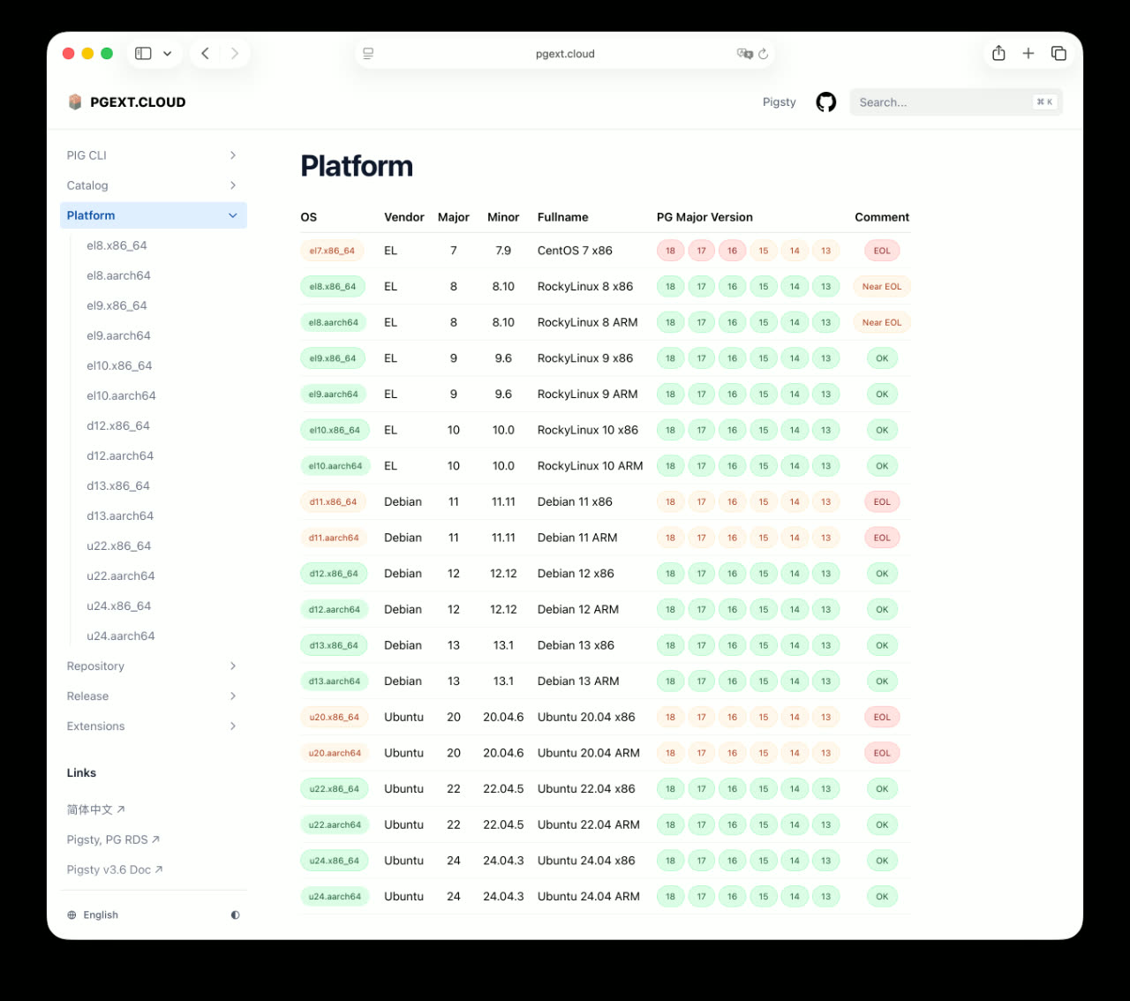
Task: Go back with the back arrow
Action: (x=205, y=54)
